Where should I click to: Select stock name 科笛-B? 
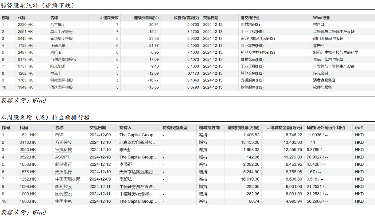pos(56,53)
